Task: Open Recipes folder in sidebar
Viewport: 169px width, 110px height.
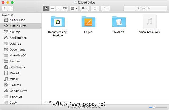Action: (x=21, y=61)
